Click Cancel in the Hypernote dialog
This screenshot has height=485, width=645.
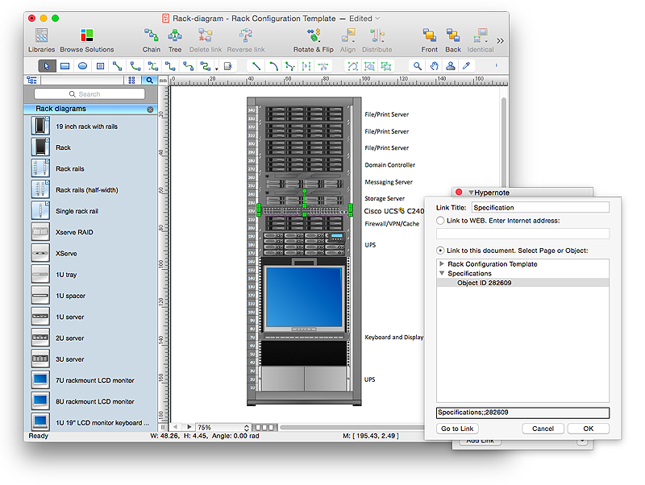tap(543, 429)
